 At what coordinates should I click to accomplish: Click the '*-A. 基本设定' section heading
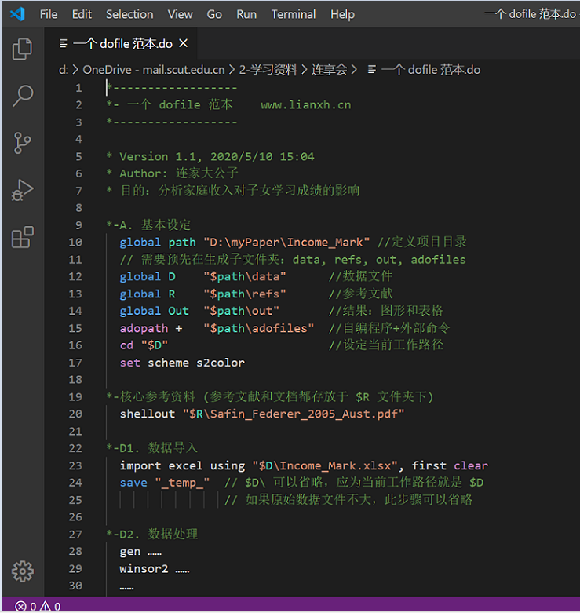pyautogui.click(x=148, y=224)
